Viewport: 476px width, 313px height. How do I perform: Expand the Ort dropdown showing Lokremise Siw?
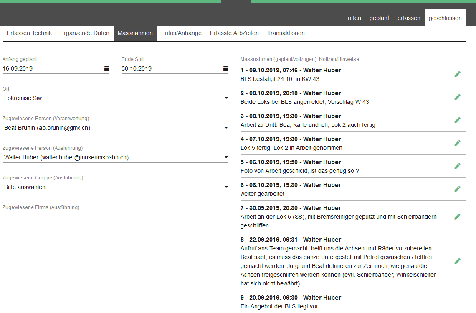pos(226,98)
